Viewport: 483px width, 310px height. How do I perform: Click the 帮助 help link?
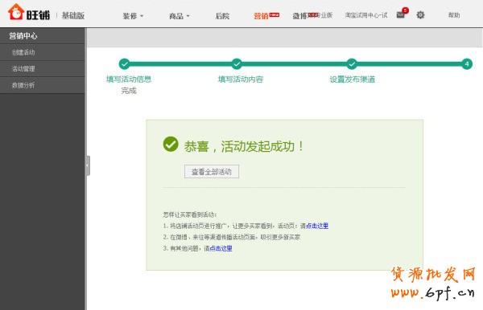(x=454, y=15)
